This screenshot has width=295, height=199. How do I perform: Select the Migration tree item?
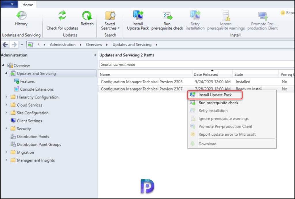(x=25, y=152)
